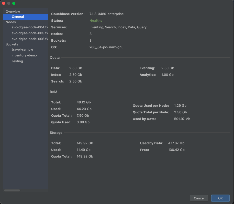
Task: Click the Storage Used value 11.49 Gb
Action: click(x=84, y=150)
